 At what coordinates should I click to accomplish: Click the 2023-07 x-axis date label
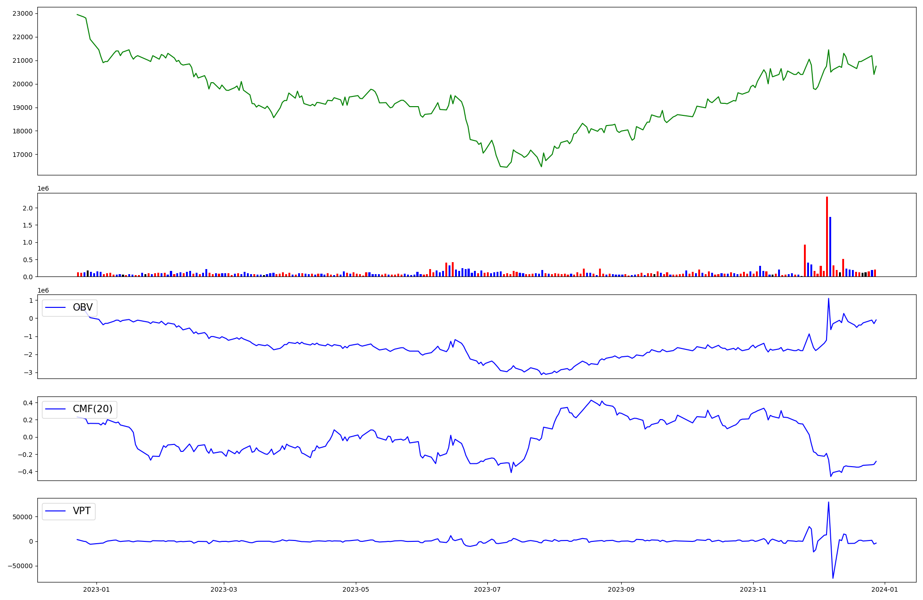(487, 589)
